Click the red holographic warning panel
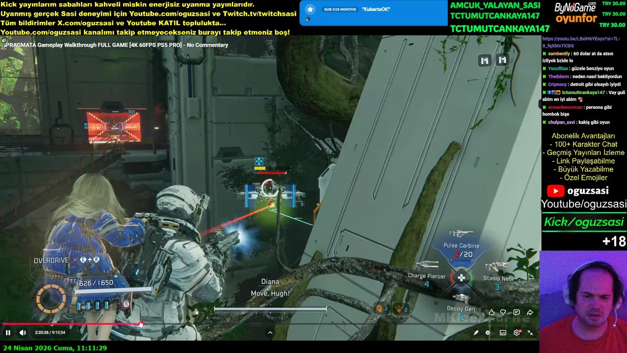 (x=113, y=126)
